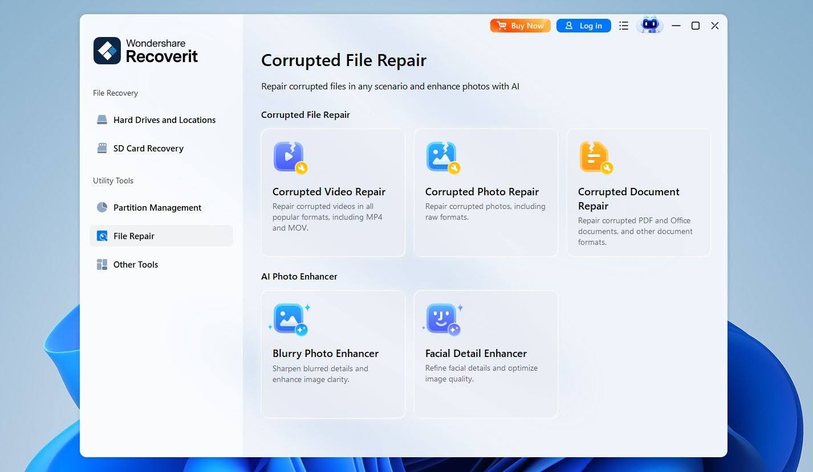Click the "File Recovery" sidebar heading

pyautogui.click(x=115, y=93)
